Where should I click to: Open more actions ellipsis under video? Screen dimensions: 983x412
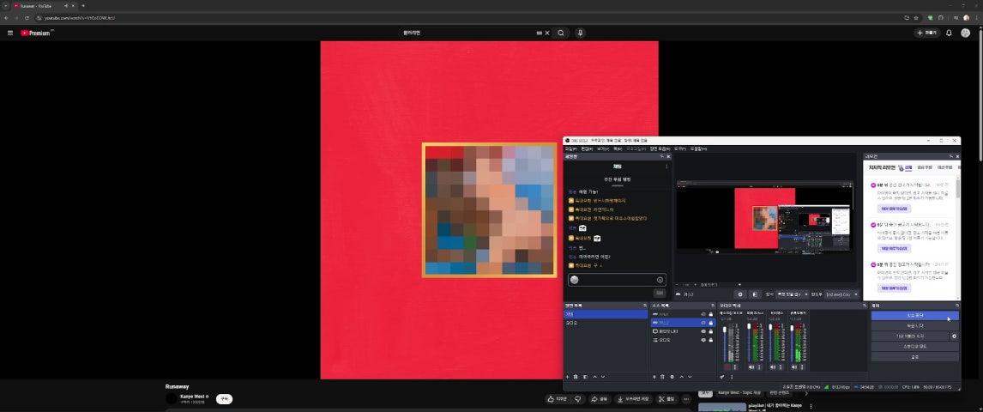(x=686, y=399)
